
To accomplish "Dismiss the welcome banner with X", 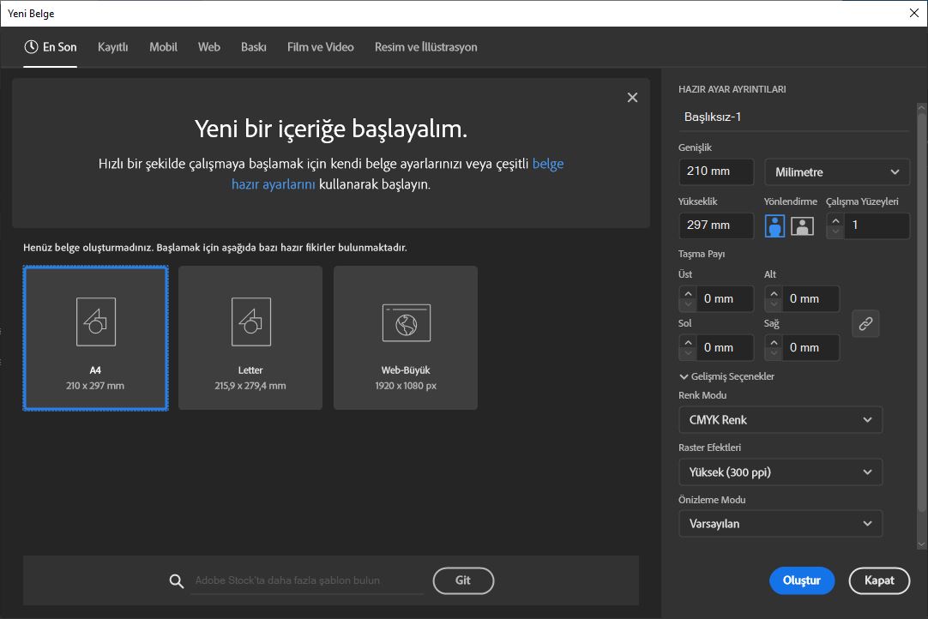I will [632, 98].
